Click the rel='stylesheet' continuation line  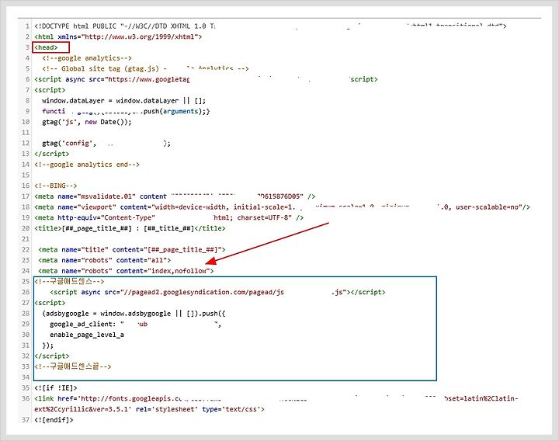click(x=149, y=409)
